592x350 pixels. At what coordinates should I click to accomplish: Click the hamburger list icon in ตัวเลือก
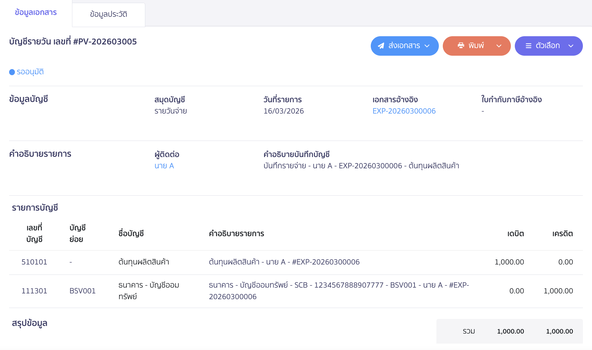528,46
